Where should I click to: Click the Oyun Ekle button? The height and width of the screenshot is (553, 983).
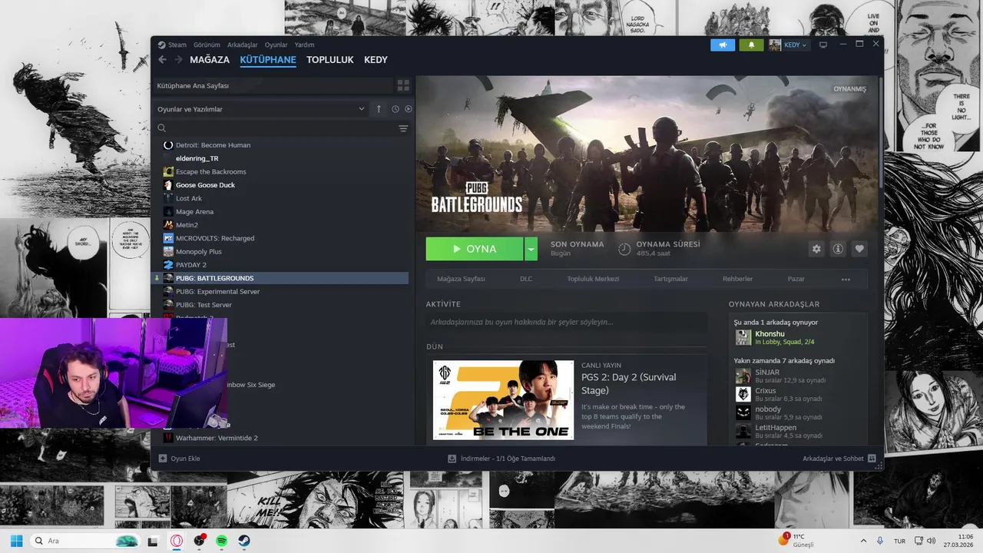pos(179,459)
